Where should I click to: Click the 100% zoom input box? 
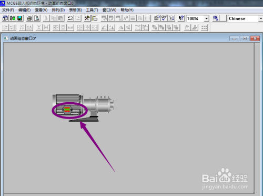click(195, 18)
